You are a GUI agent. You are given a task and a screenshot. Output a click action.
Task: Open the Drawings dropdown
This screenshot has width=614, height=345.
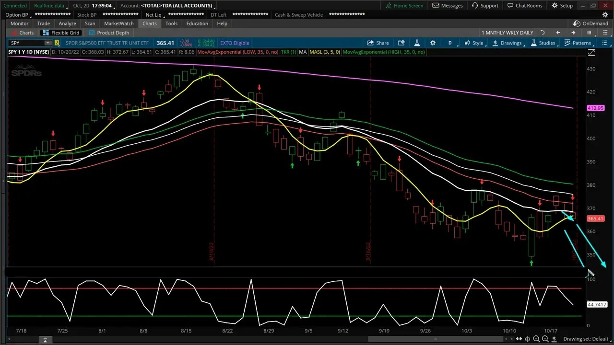[507, 43]
